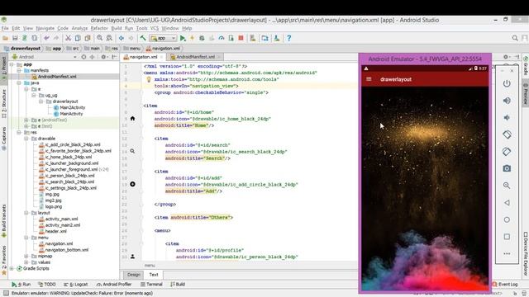Click the Cut scissors icon

coord(68,39)
